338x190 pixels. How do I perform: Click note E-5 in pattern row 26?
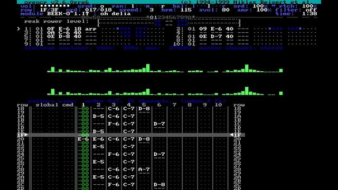pyautogui.click(x=99, y=162)
